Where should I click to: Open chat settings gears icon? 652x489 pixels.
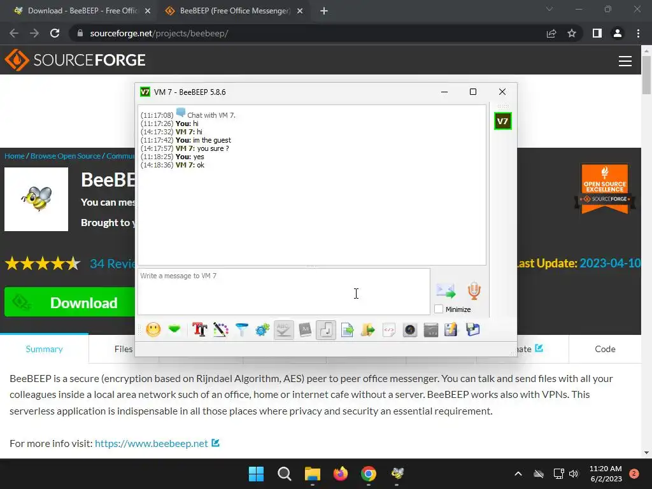[x=262, y=330]
